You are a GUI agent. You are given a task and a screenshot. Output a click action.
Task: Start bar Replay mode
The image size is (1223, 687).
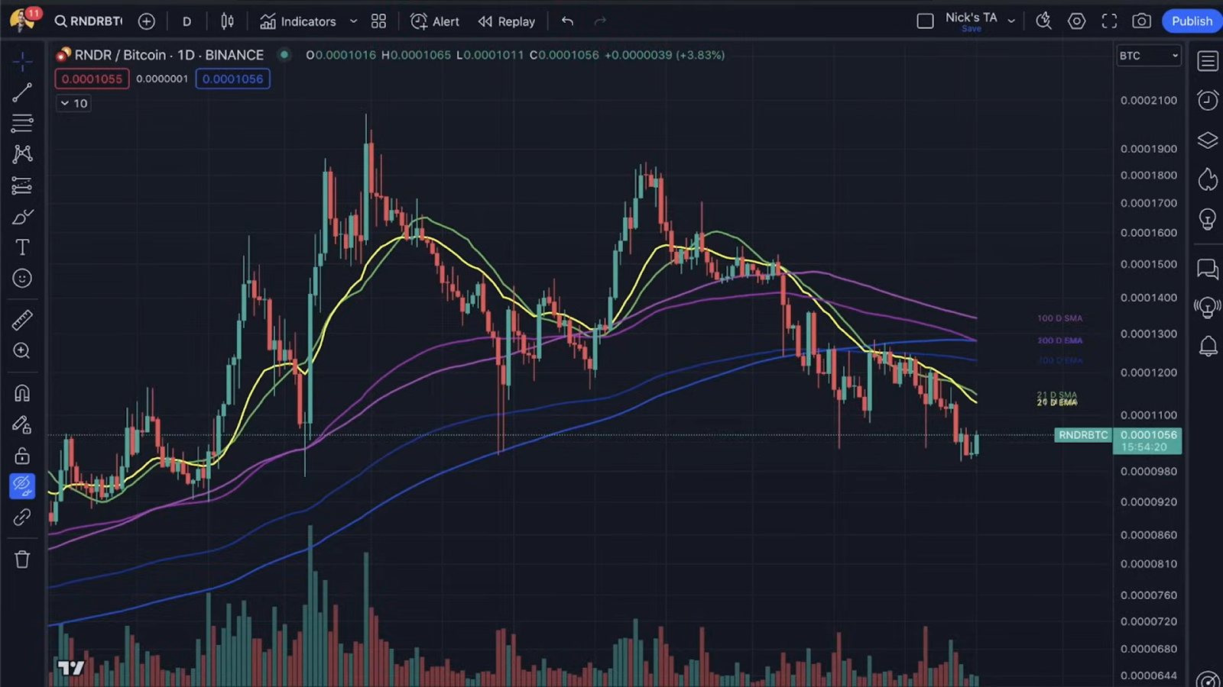507,21
